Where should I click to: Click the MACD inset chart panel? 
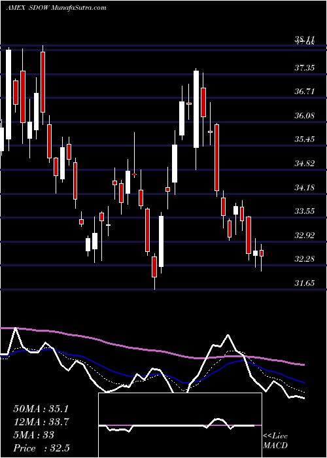point(180,425)
